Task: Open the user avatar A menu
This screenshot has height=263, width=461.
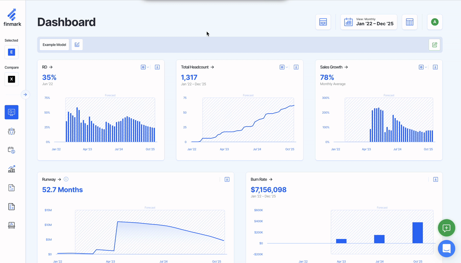Action: (434, 22)
